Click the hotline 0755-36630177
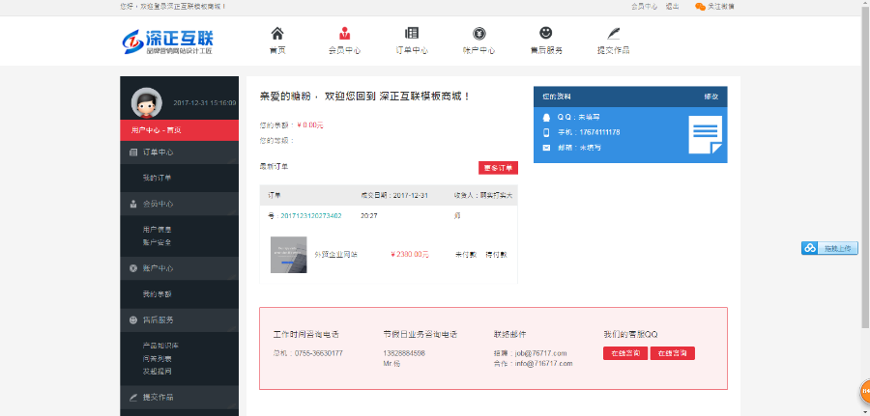This screenshot has height=416, width=870. 318,353
